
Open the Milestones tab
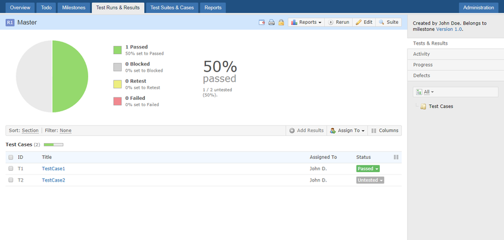pos(74,8)
